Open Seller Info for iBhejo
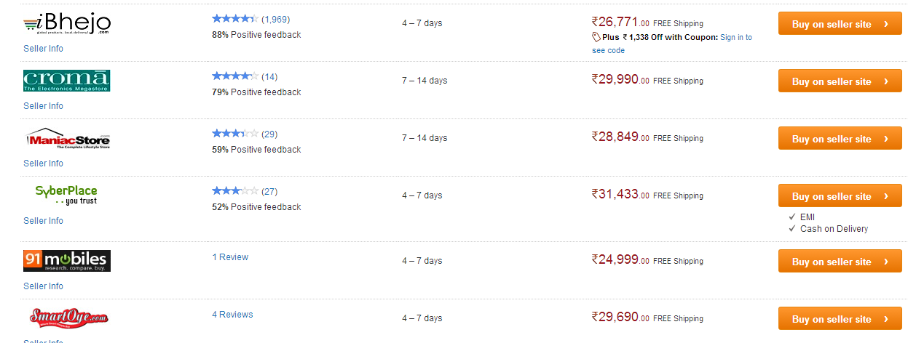916x343 pixels. [x=43, y=49]
